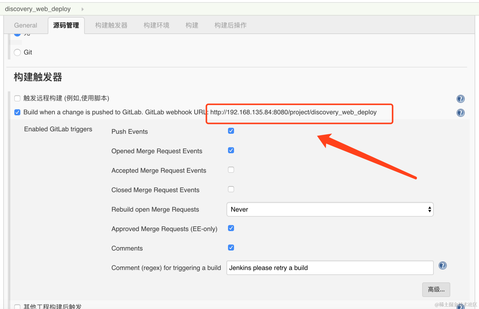Click the Accepted Merge Request Events label

[x=159, y=170]
